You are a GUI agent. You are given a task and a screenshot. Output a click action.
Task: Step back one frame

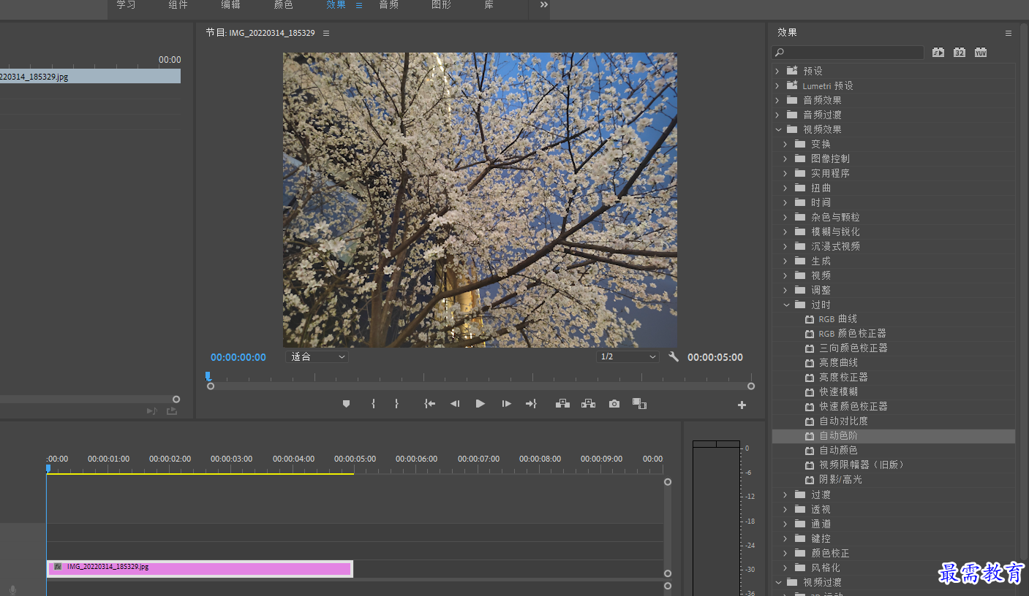point(455,404)
